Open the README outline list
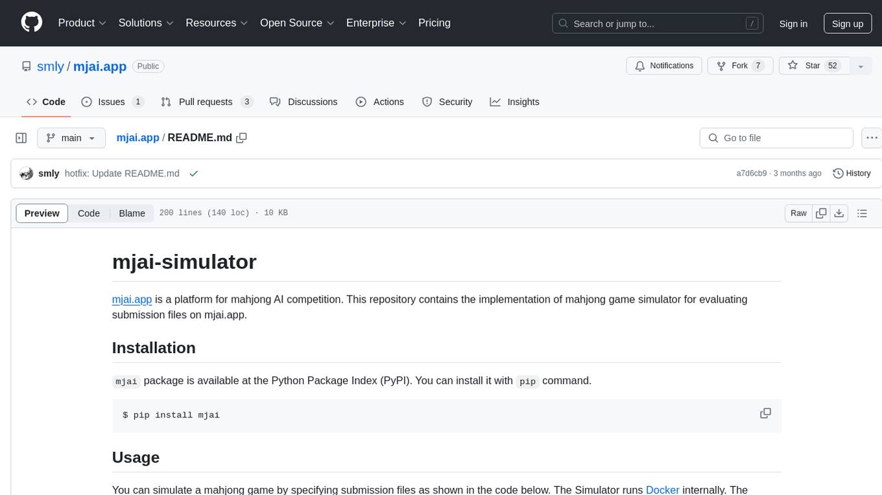The width and height of the screenshot is (882, 495). [x=862, y=213]
